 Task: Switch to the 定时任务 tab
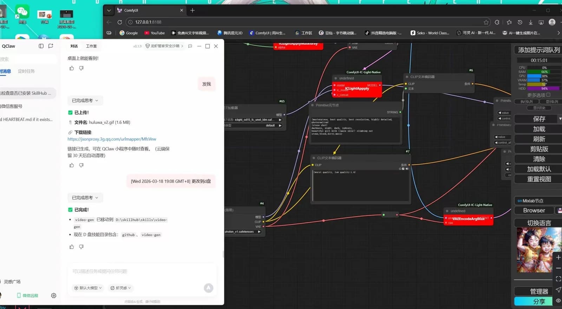(26, 71)
